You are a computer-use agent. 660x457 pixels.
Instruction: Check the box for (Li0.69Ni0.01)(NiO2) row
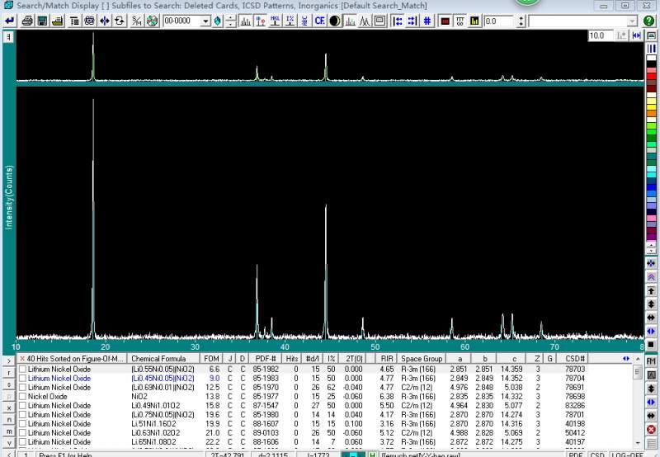point(22,387)
